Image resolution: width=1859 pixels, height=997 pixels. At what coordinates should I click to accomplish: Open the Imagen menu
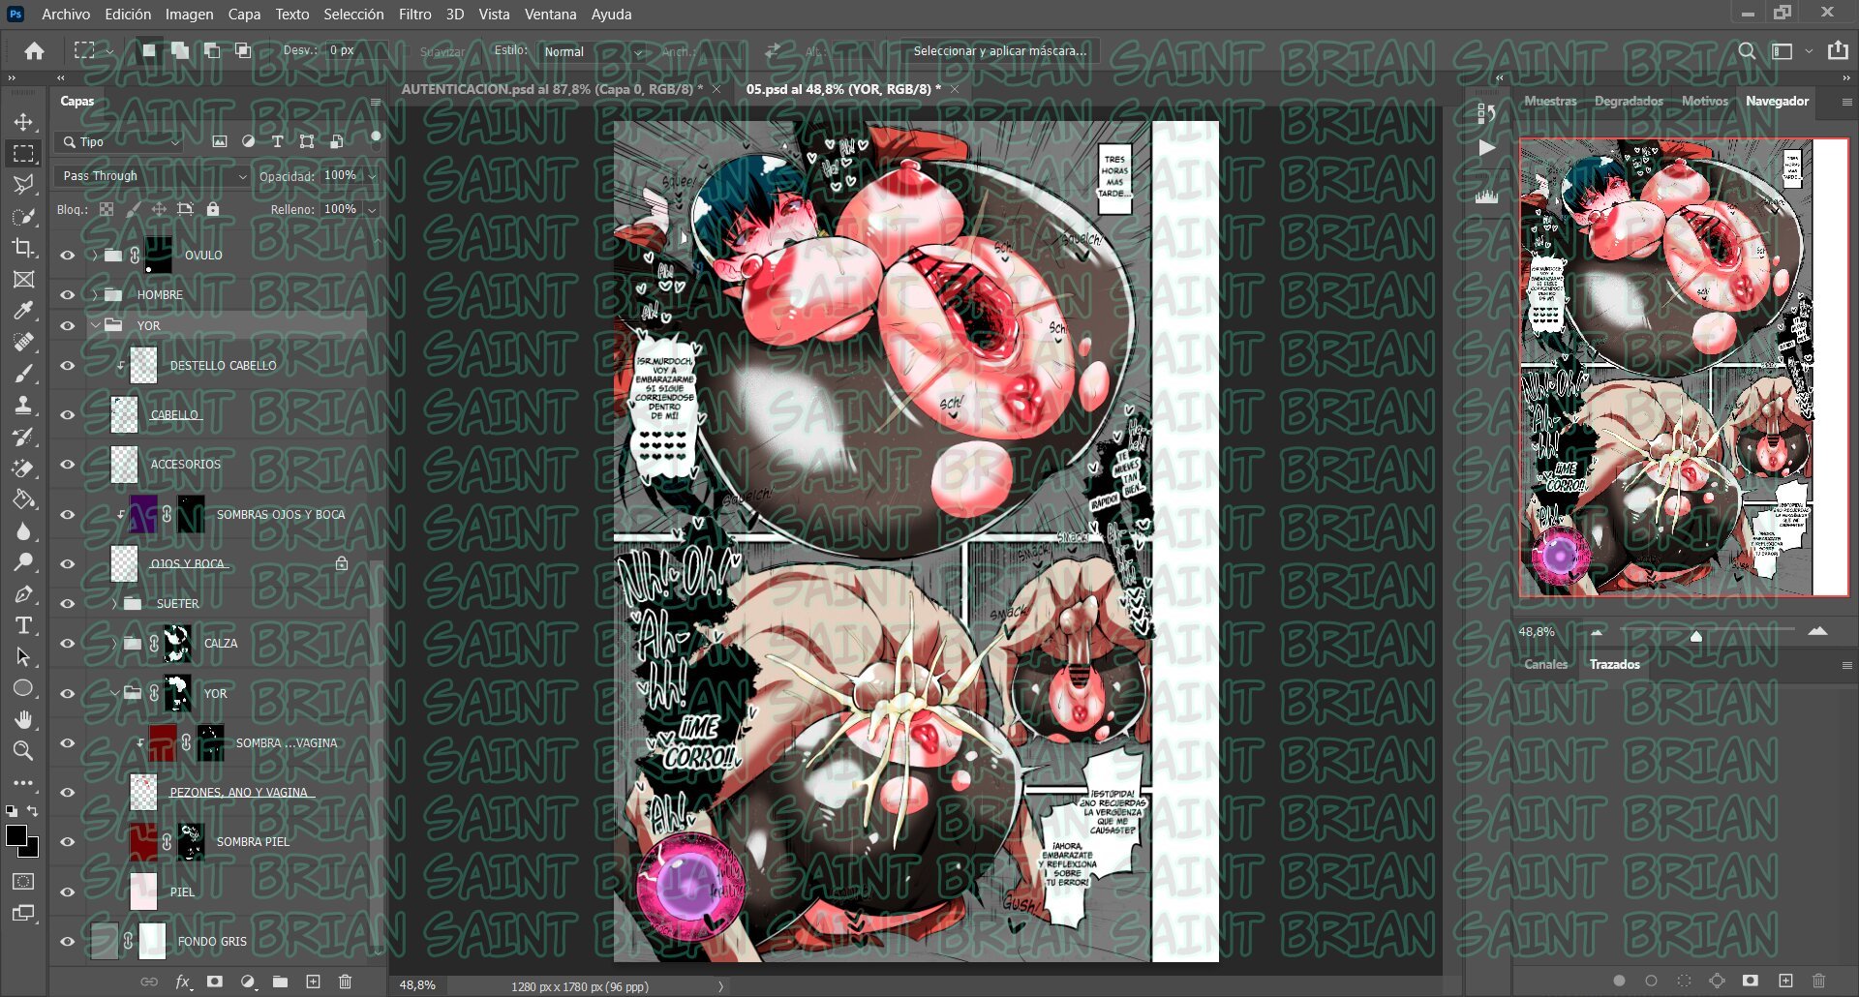pos(189,15)
